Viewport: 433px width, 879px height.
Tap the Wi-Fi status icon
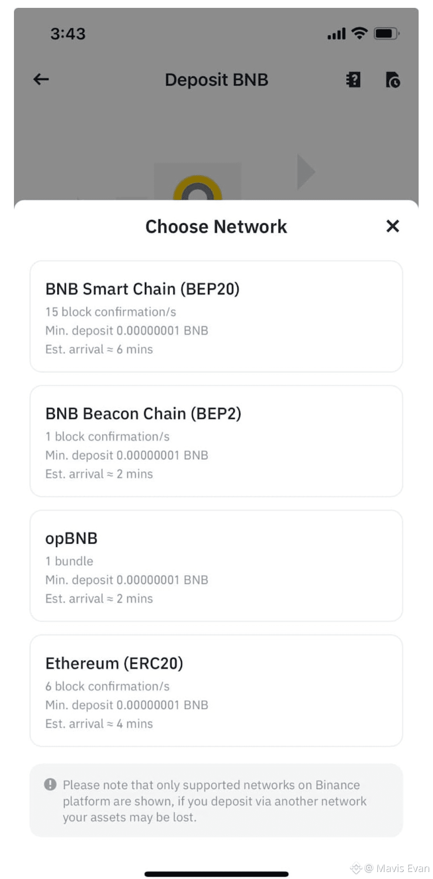coord(359,33)
